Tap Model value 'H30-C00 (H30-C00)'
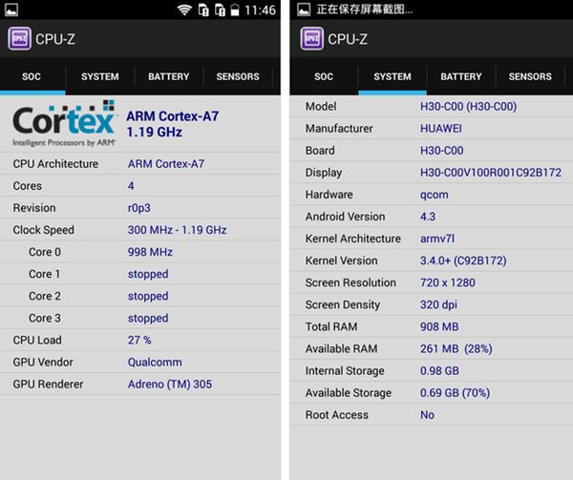The height and width of the screenshot is (480, 573). pos(469,107)
